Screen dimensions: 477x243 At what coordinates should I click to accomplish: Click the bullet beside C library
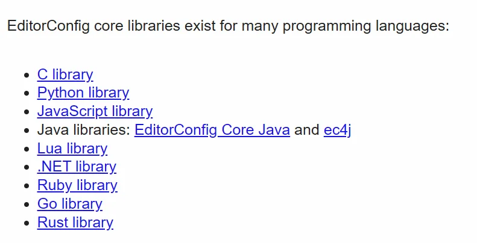click(27, 75)
